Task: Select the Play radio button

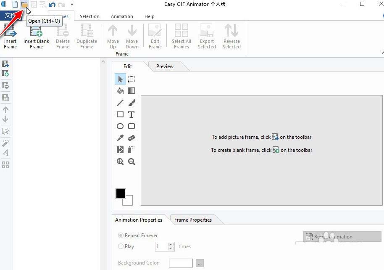Action: (121, 246)
